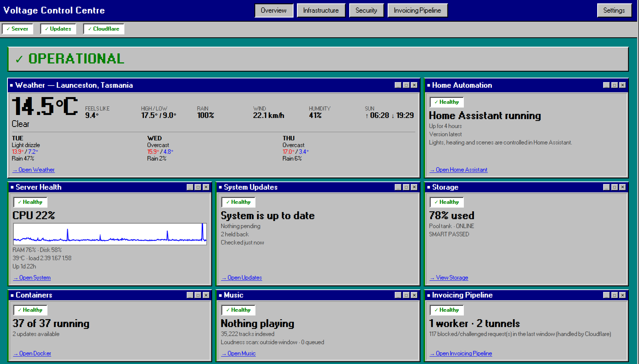
Task: Click the 'WED' forecast entry
Action: click(161, 148)
